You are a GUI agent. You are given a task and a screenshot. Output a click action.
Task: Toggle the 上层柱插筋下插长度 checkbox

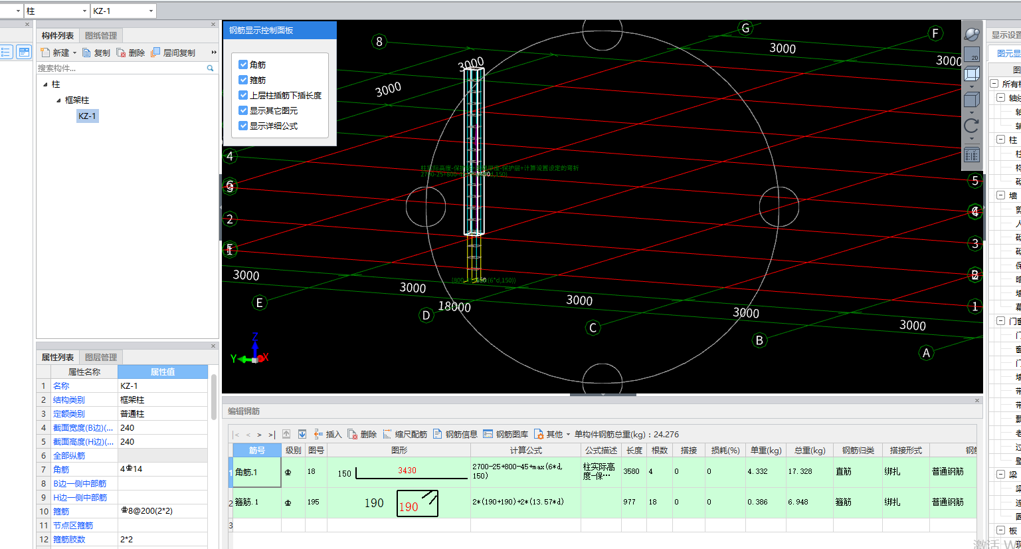(243, 95)
